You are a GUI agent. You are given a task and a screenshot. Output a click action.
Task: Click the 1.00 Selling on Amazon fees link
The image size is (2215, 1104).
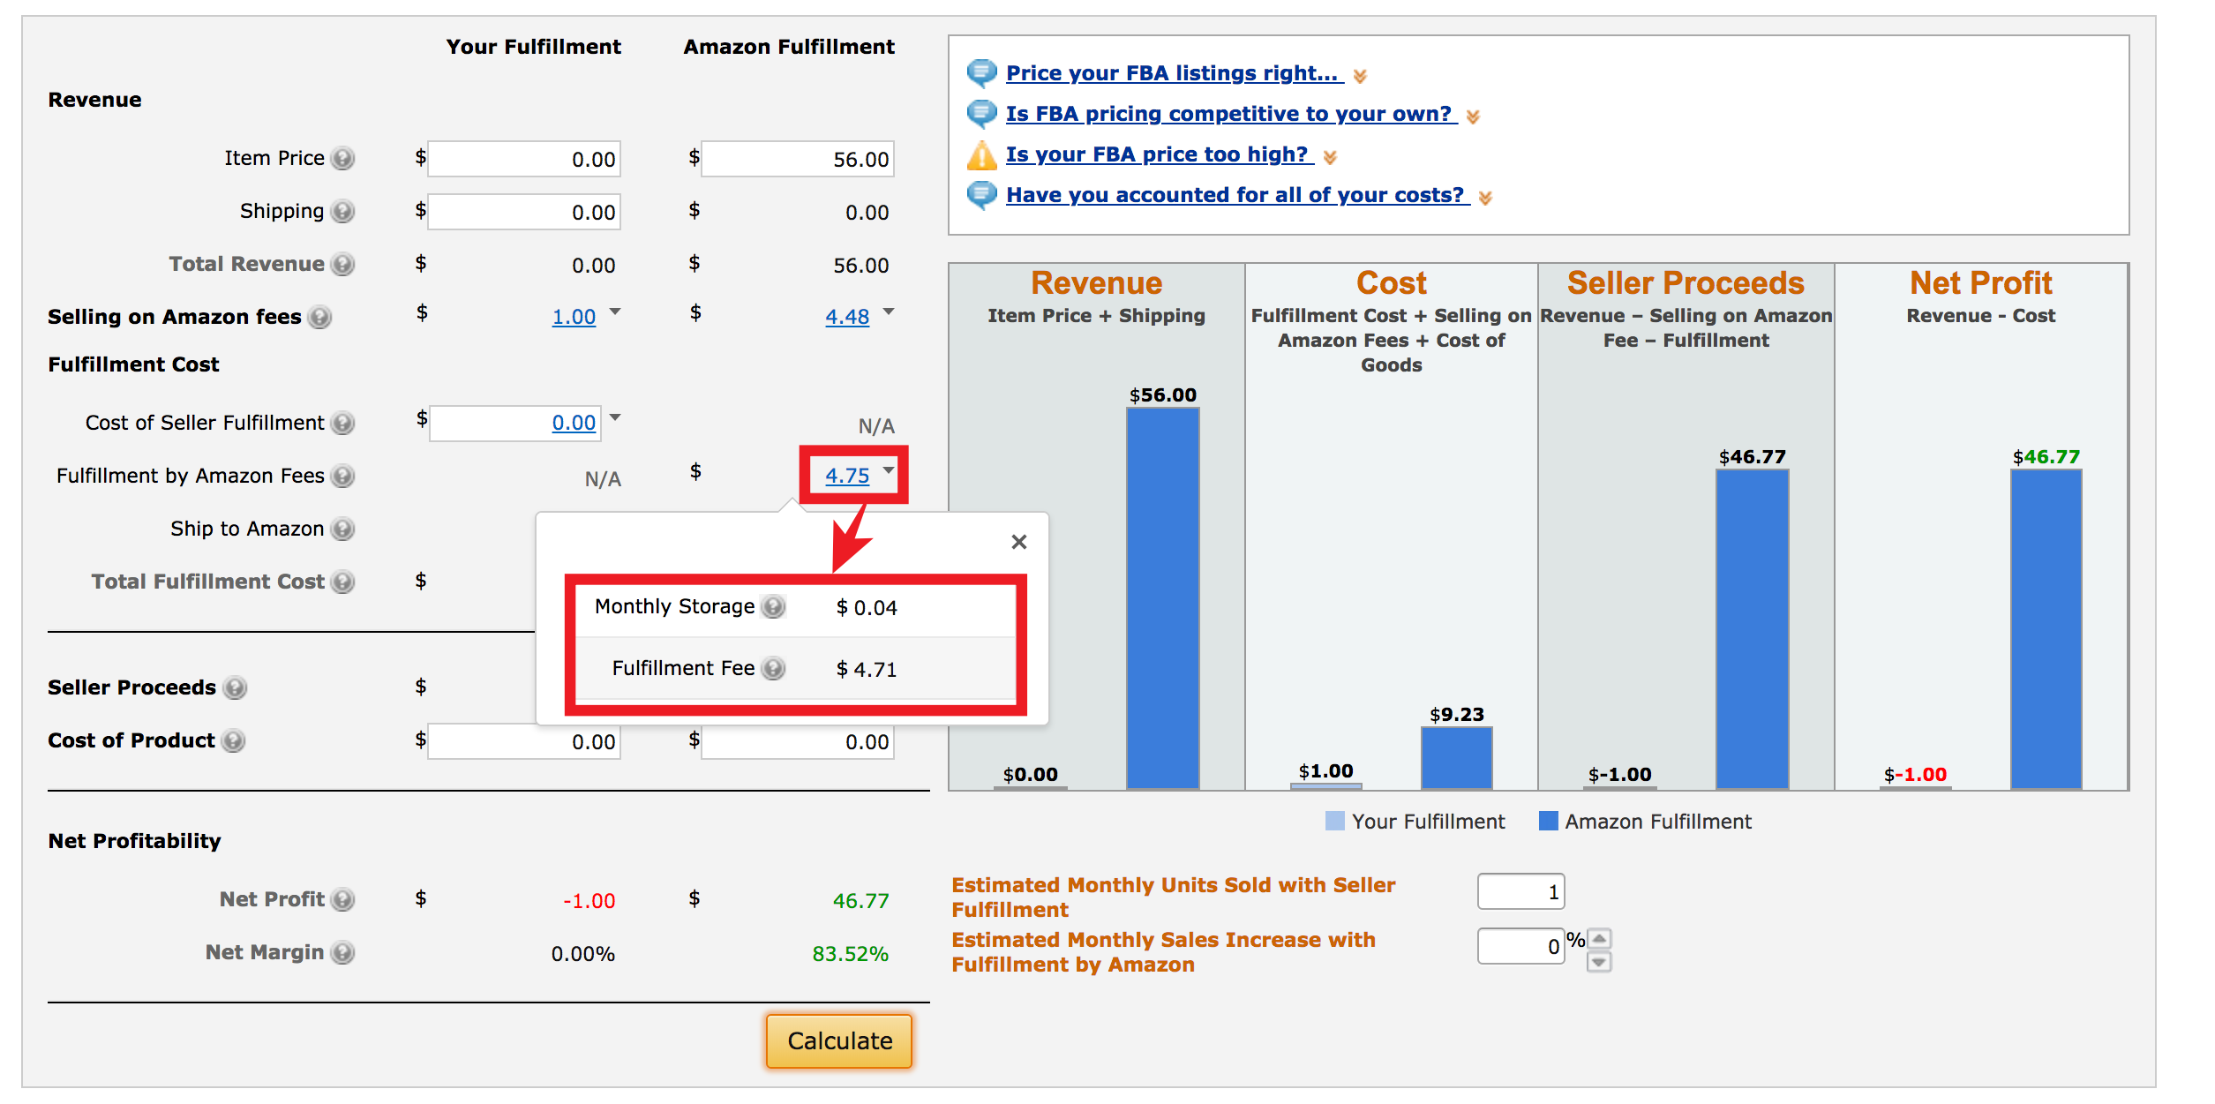point(574,317)
